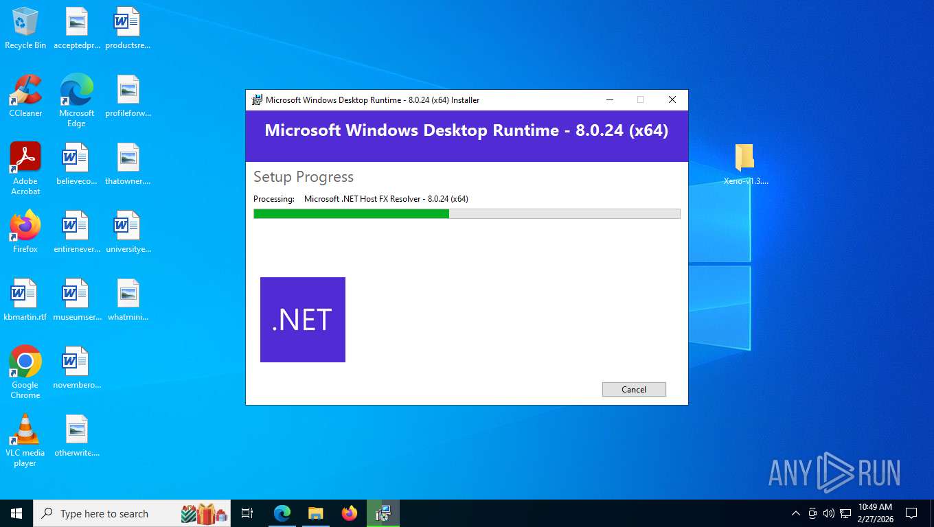Select the novembero... Word document
Image resolution: width=934 pixels, height=527 pixels.
point(77,368)
